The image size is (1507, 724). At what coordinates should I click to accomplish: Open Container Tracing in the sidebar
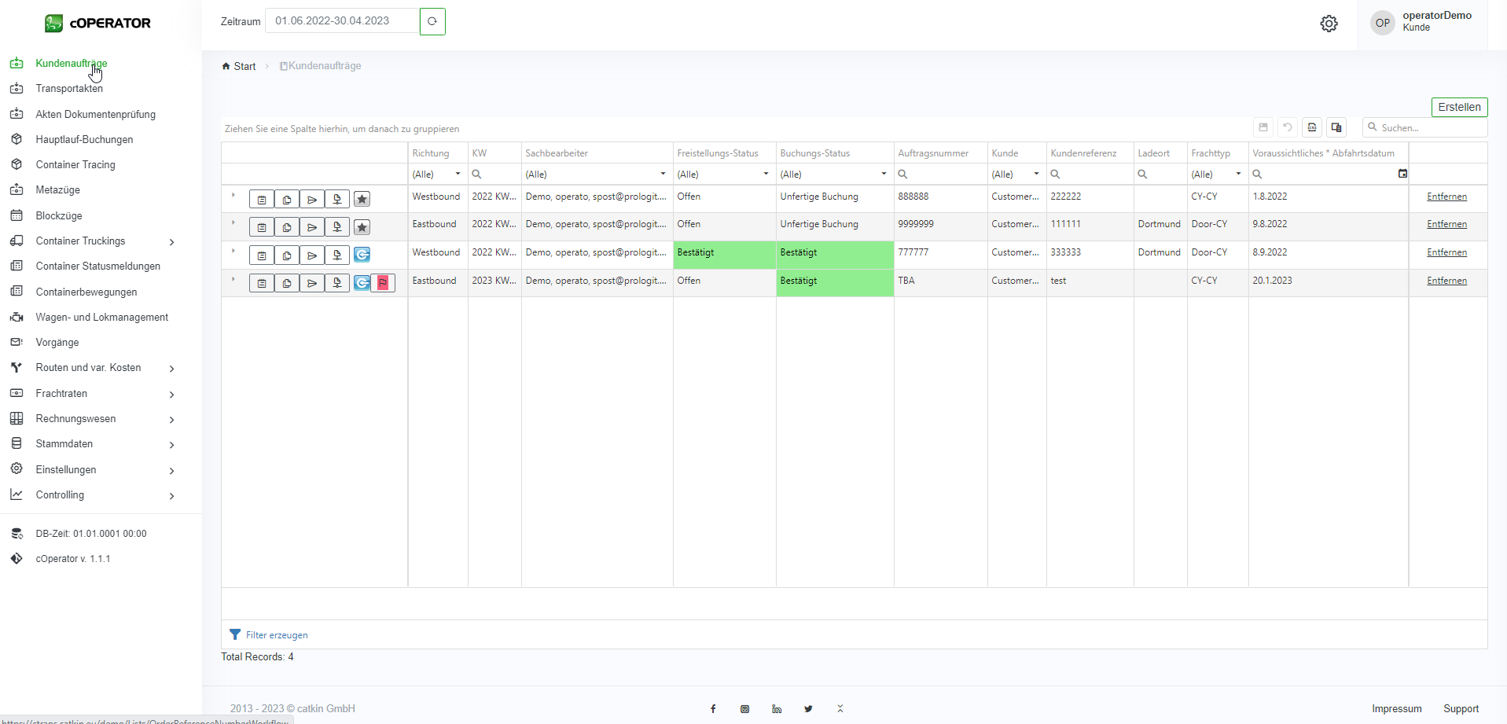[75, 165]
